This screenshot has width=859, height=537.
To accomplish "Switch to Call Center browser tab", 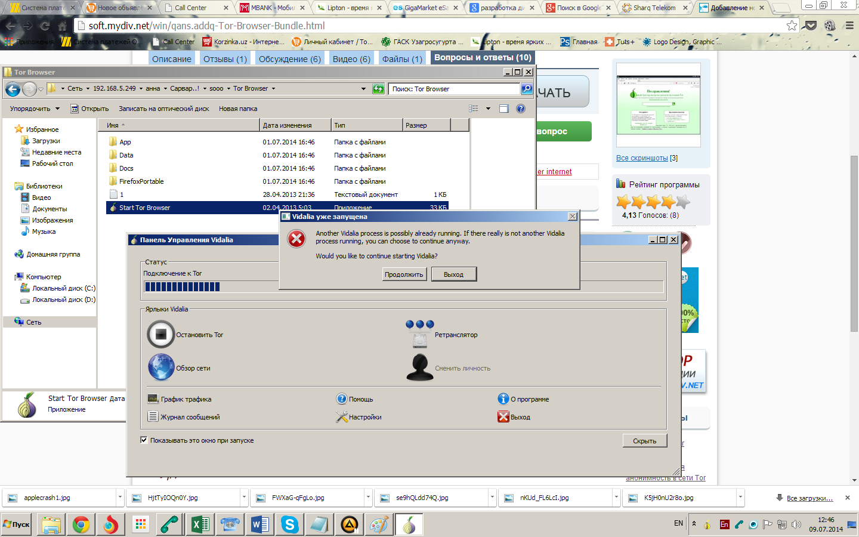I will pyautogui.click(x=196, y=8).
